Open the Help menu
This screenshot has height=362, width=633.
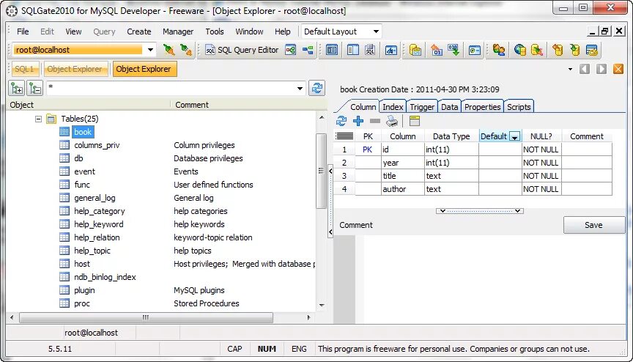[x=283, y=32]
